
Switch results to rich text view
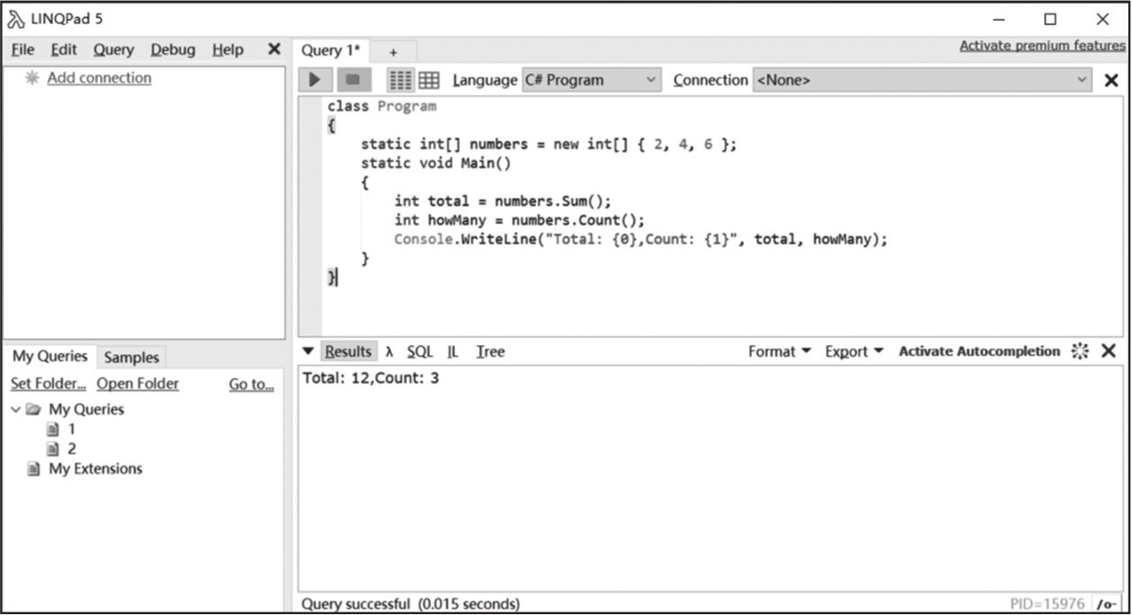(x=400, y=80)
